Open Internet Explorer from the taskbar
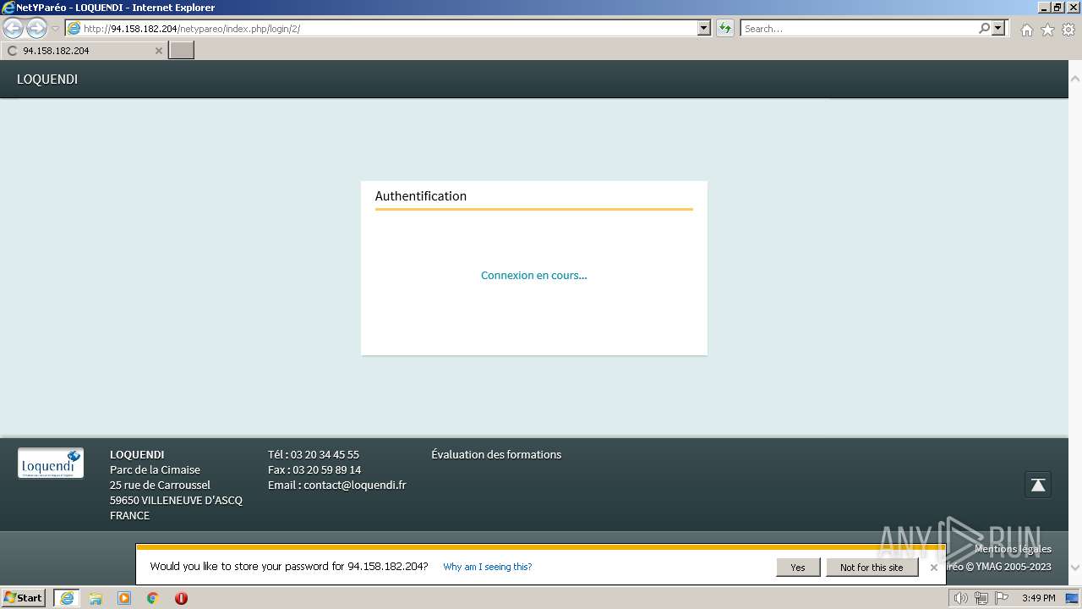 pyautogui.click(x=67, y=598)
